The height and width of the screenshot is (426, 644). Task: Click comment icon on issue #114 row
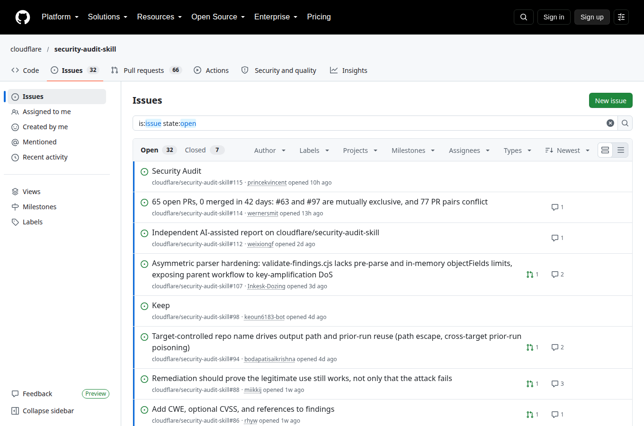(555, 207)
